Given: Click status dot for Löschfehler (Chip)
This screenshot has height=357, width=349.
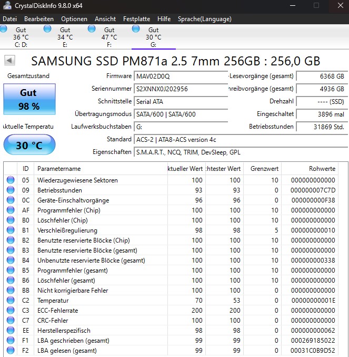Looking at the screenshot, I should pyautogui.click(x=11, y=220).
